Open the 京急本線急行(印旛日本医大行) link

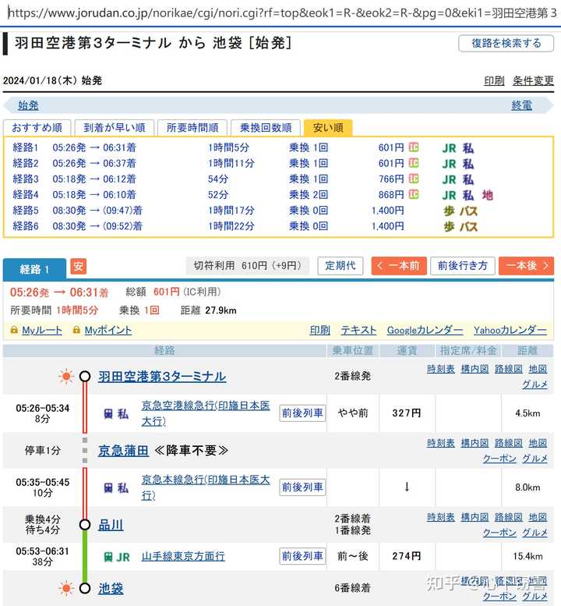[x=206, y=487]
